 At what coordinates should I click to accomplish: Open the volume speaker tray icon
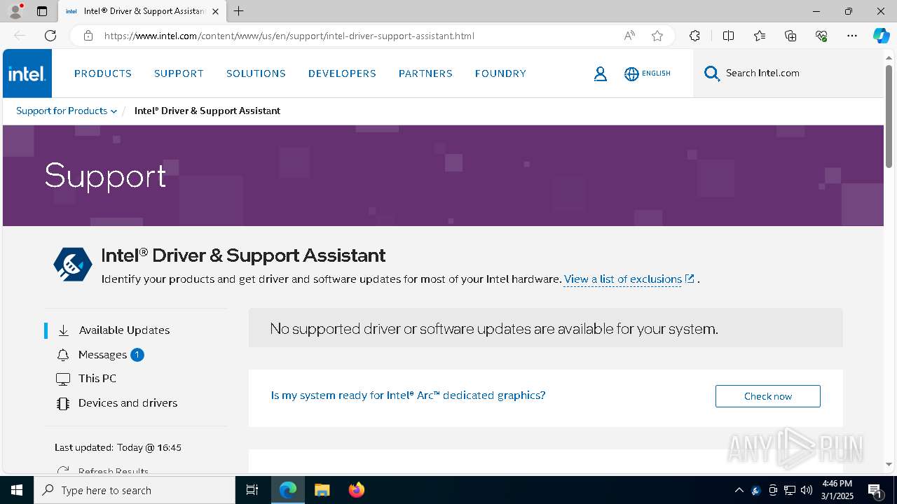806,490
